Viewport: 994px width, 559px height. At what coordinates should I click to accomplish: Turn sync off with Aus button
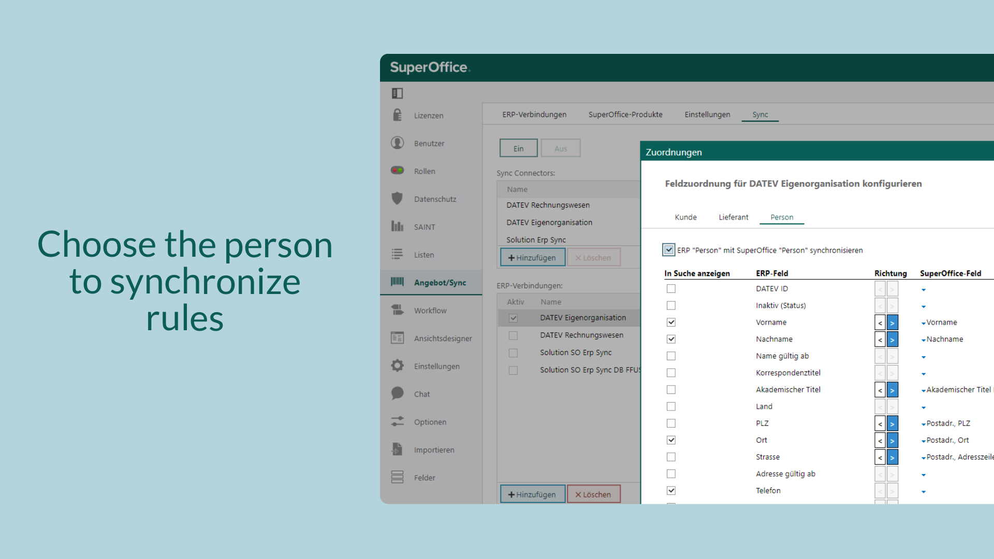(x=561, y=148)
